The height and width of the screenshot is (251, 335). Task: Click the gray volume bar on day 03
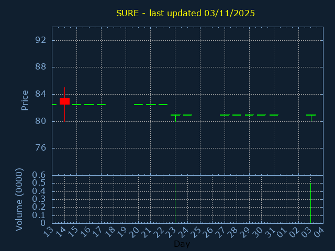point(311,203)
